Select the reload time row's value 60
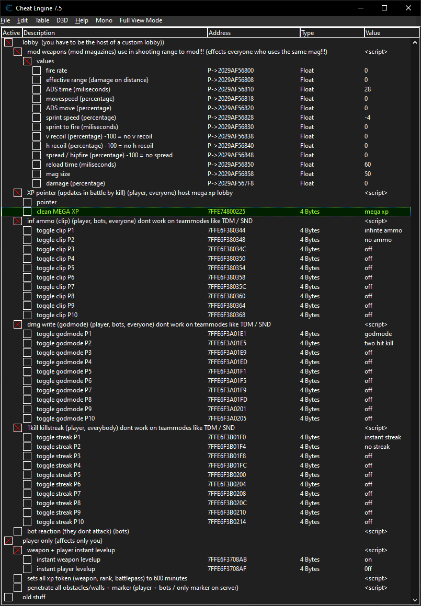This screenshot has width=421, height=606. 368,165
